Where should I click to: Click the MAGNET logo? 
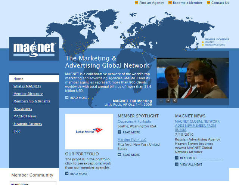(x=34, y=49)
